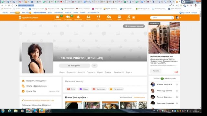Viewport: 207px width, 116px height.
Task: Open the Заметки profile tab
Action: tap(119, 72)
